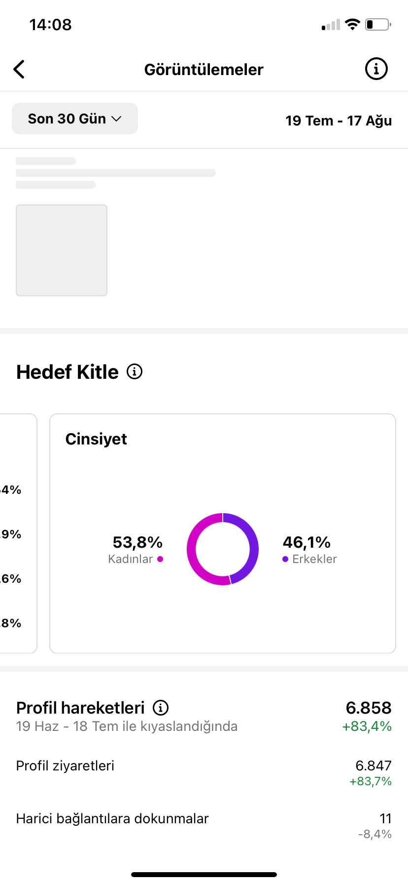Open the Cinsiyet card
Viewport: 408px width, 885px height.
coord(223,533)
